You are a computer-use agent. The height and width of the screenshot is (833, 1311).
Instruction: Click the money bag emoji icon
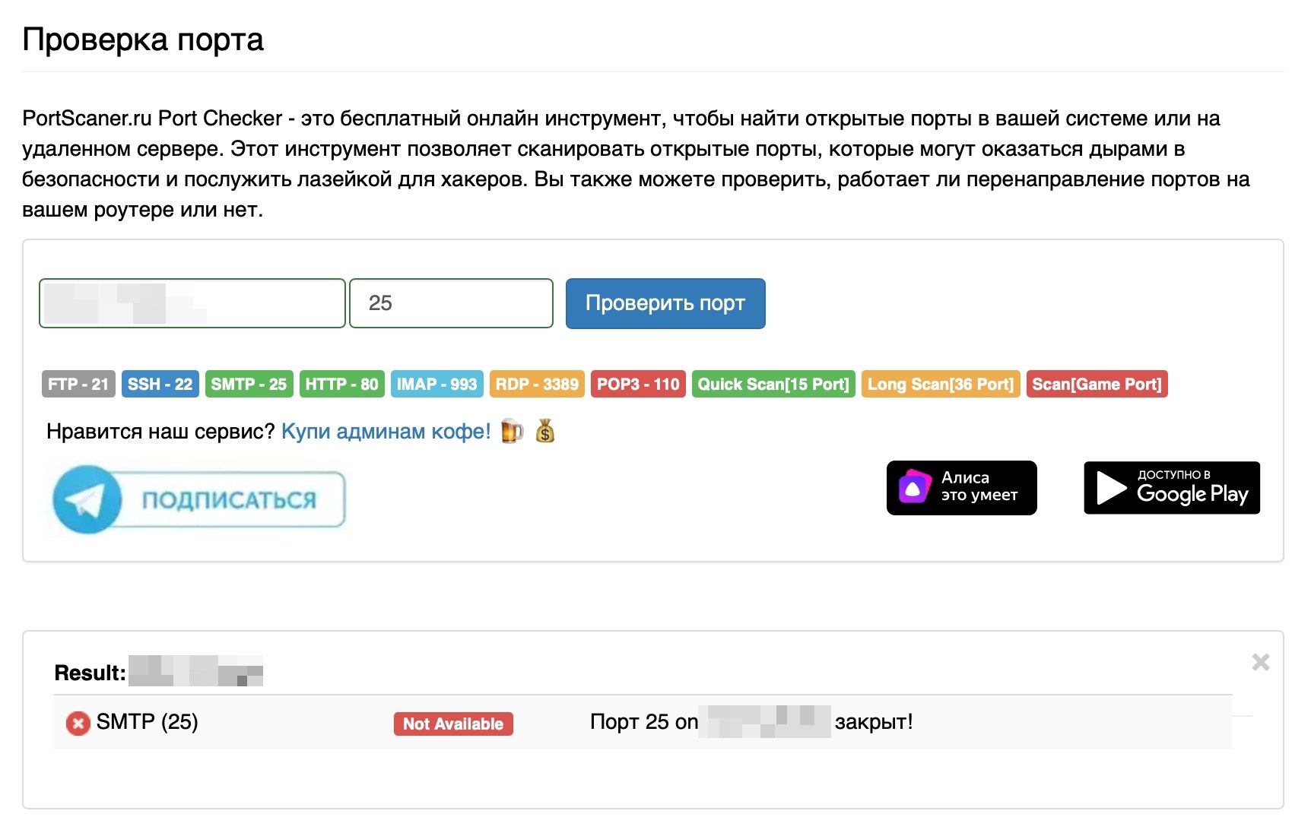pyautogui.click(x=545, y=432)
